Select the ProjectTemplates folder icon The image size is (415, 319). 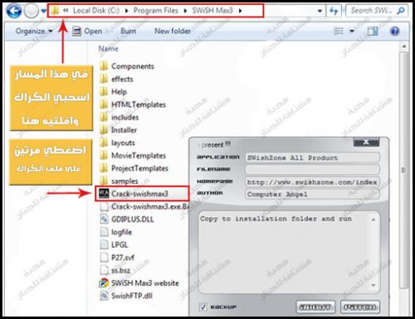click(x=104, y=168)
